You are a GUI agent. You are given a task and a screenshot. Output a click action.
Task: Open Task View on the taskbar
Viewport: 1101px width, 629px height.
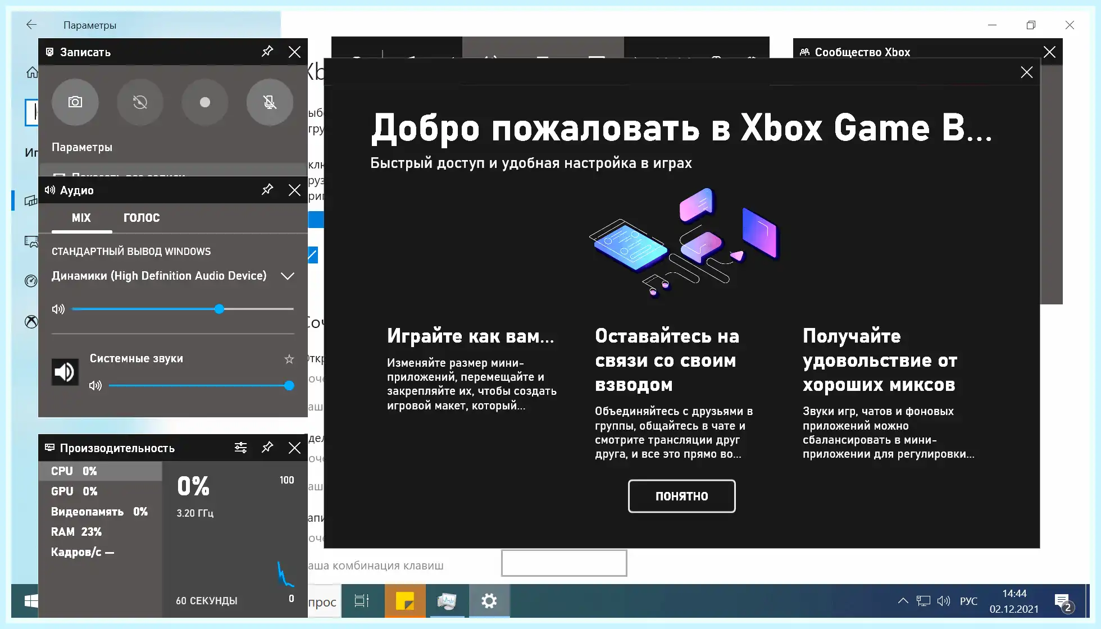click(362, 601)
